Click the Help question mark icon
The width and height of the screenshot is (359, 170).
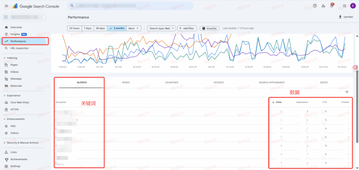pos(315,6)
